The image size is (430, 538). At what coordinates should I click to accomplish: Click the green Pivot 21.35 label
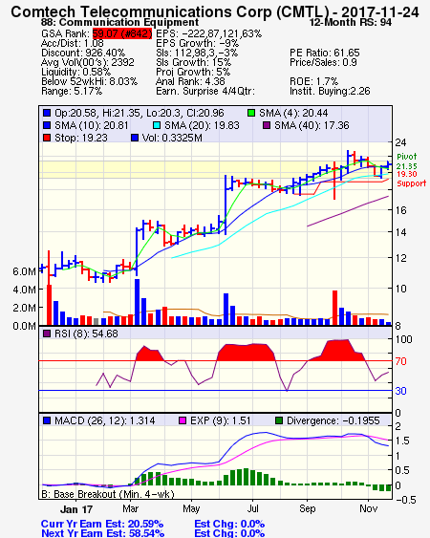click(407, 161)
